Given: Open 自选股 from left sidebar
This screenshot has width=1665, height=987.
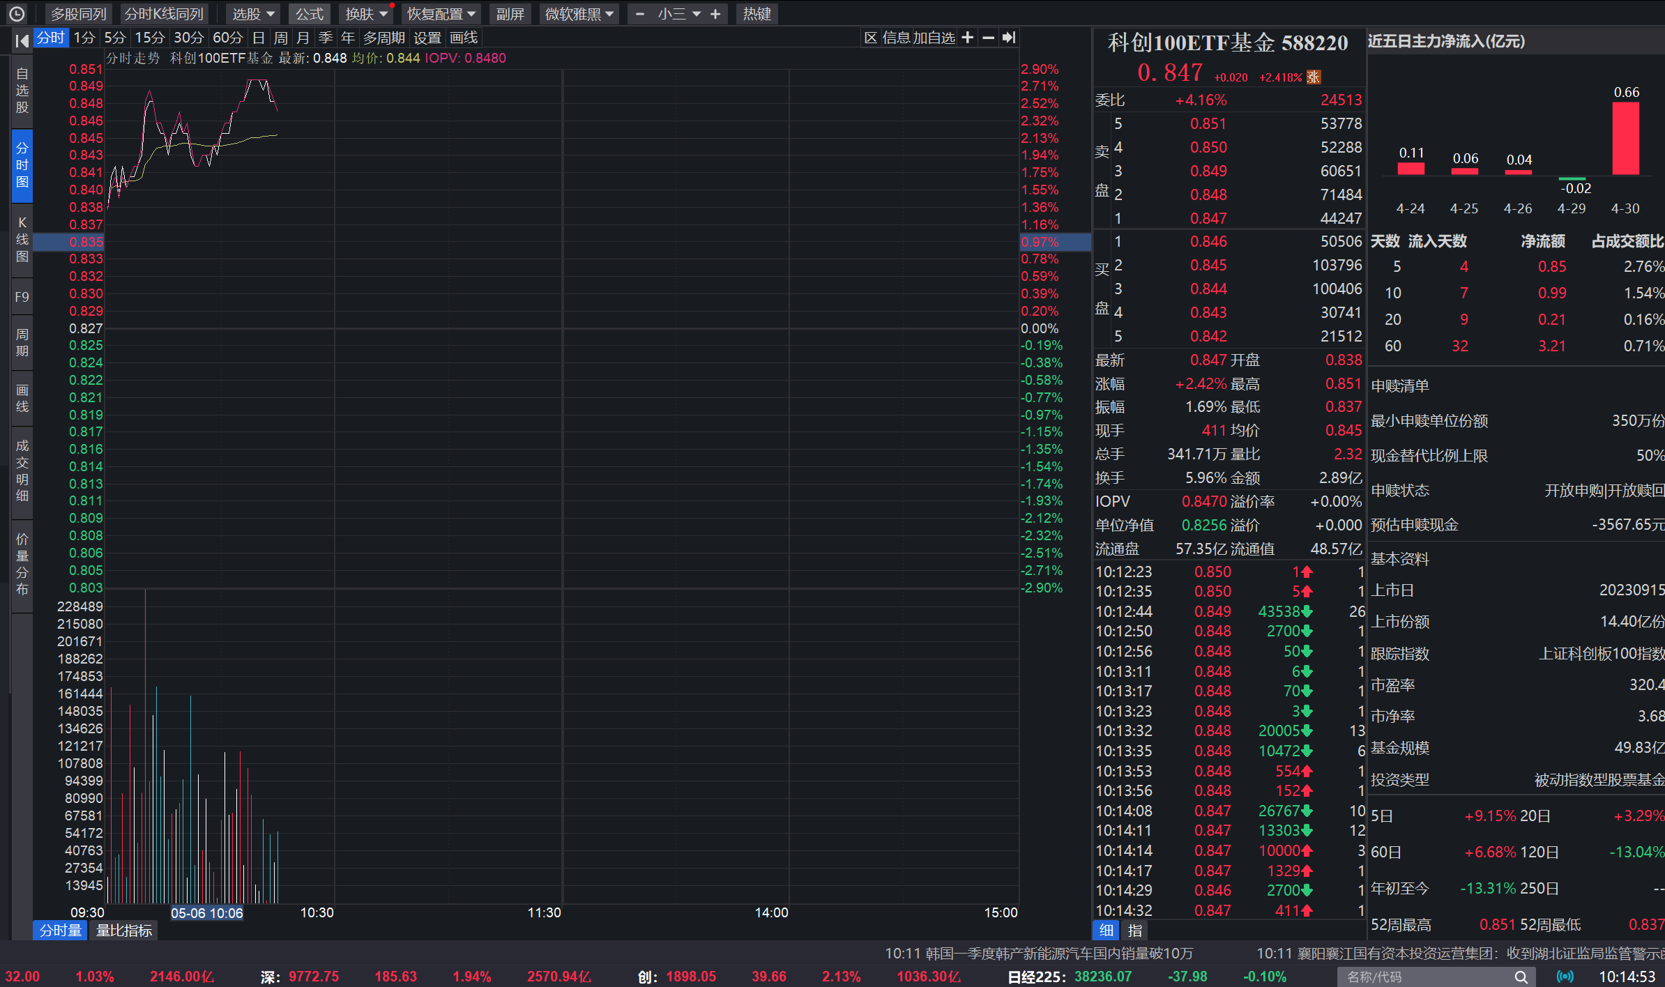Looking at the screenshot, I should click(x=22, y=91).
